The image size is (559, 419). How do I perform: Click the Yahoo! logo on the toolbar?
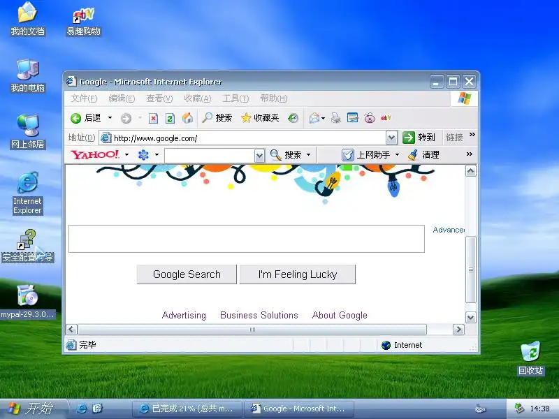click(95, 154)
